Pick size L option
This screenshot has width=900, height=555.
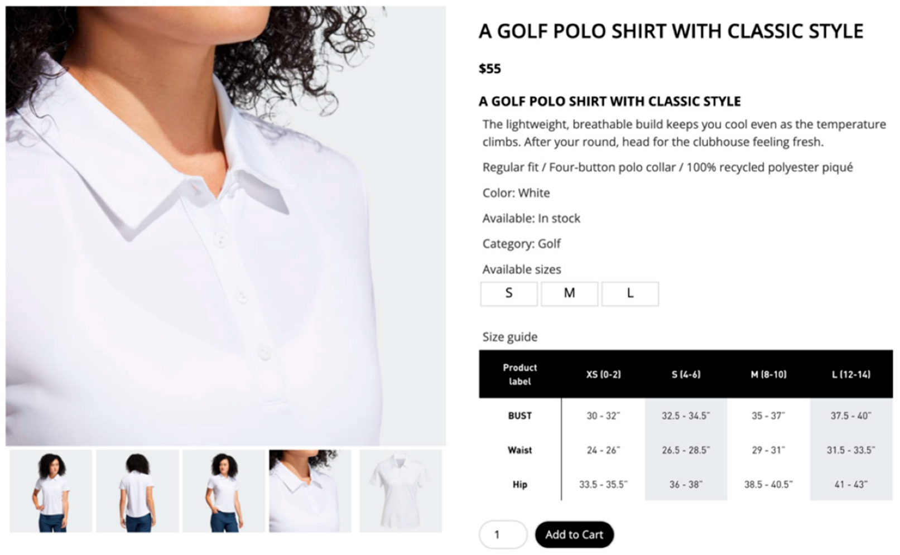coord(630,293)
